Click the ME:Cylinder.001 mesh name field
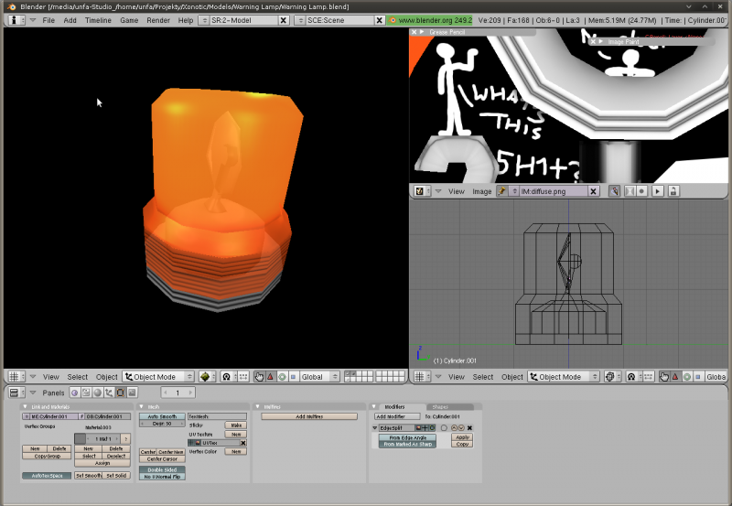Screen dimensions: 732x506 pos(49,416)
